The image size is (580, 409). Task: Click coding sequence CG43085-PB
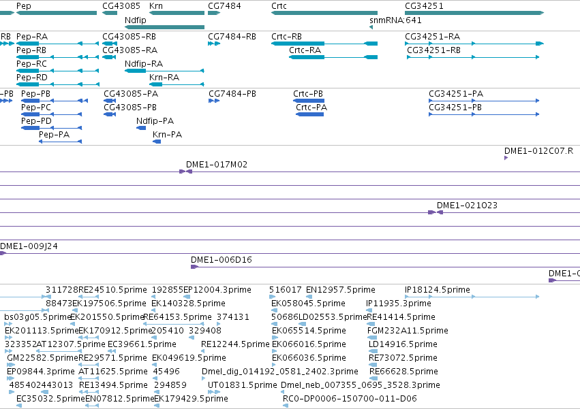[x=130, y=108]
